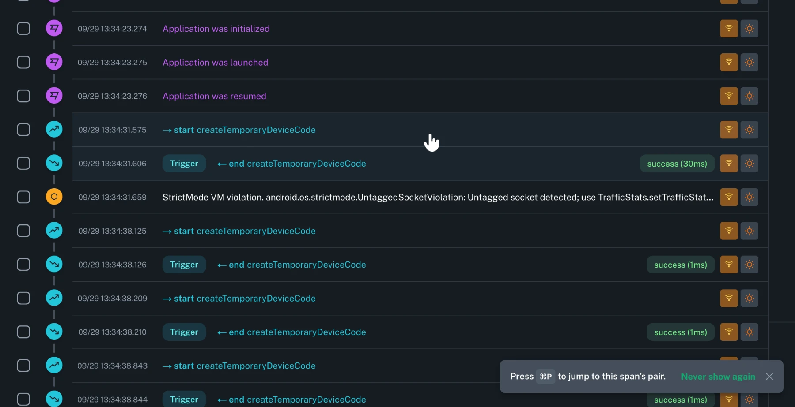Screen dimensions: 795x407
Task: Open the StrictMode VM violation log entry
Action: pos(397,197)
